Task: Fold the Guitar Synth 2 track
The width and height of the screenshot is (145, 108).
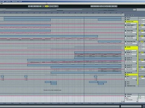Action: coord(126,36)
